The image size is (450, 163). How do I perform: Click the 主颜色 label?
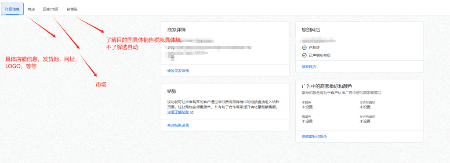[306, 102]
